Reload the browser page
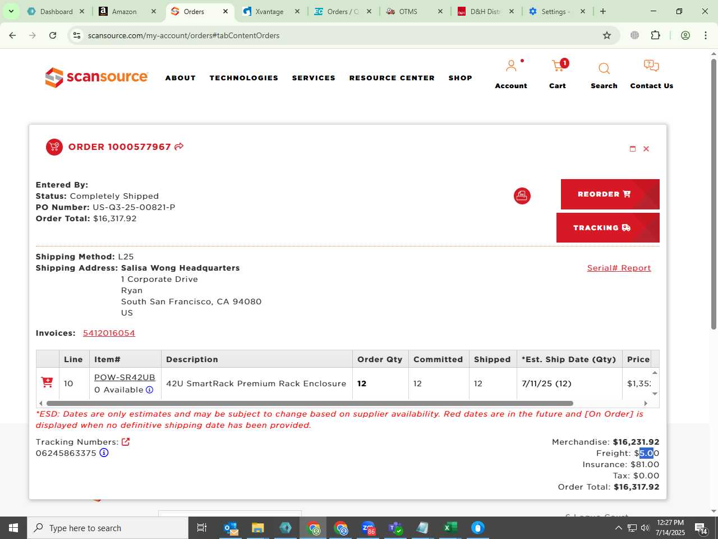The image size is (718, 539). [x=53, y=35]
